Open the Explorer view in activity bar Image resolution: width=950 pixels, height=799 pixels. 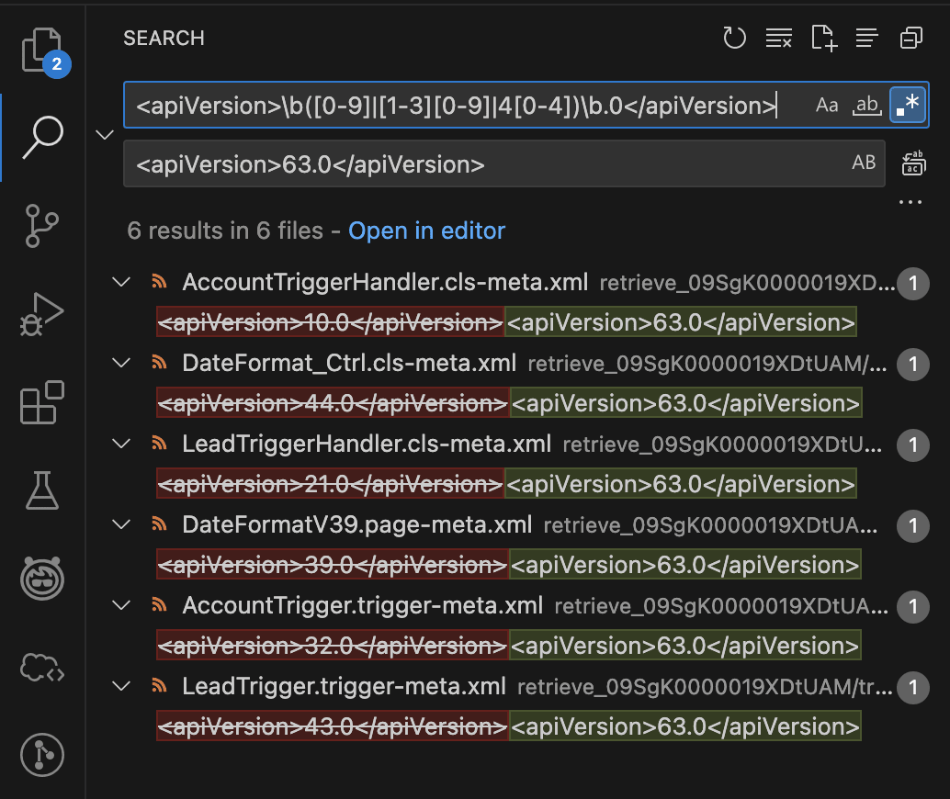click(41, 51)
